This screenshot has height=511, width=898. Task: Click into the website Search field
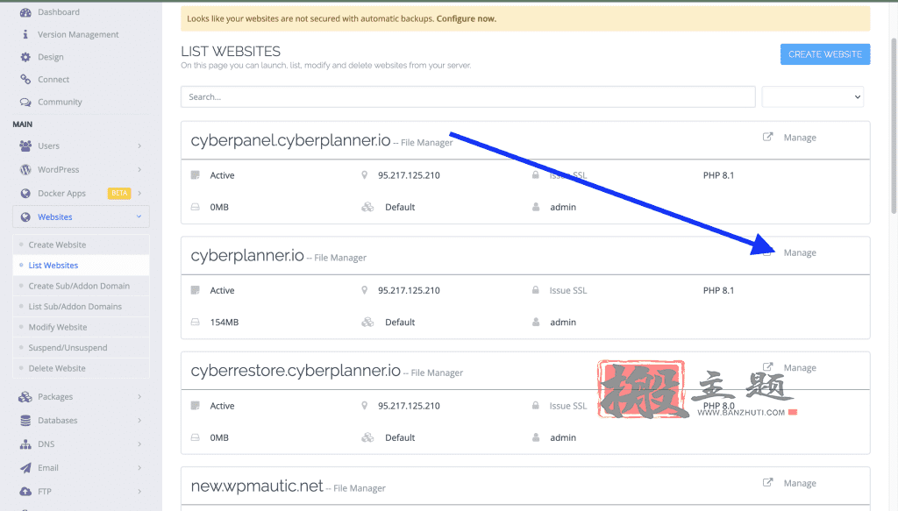coord(468,96)
